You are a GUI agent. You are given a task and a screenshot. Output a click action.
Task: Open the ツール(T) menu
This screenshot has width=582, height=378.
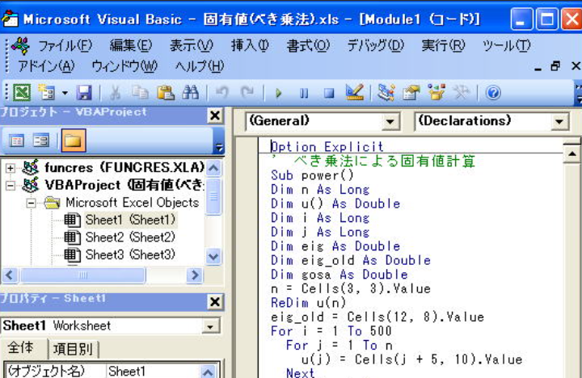[x=506, y=45]
